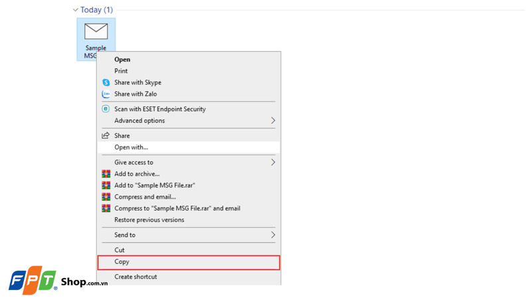The width and height of the screenshot is (531, 298).
Task: Collapse the Today group chevron
Action: point(76,10)
